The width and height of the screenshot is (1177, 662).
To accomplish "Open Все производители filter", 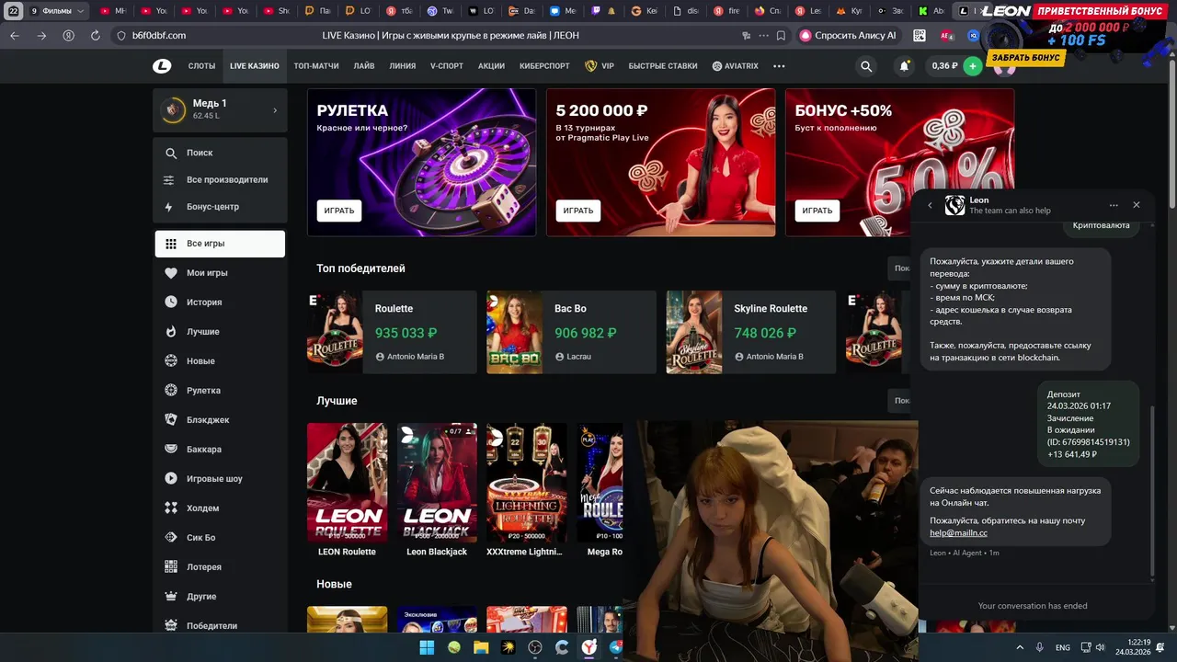I will tap(220, 180).
